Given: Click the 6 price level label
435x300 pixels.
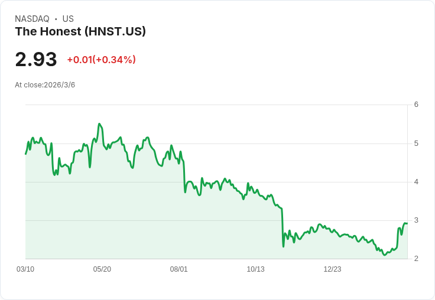Looking at the screenshot, I should tap(416, 105).
